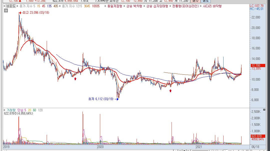Click the 단순 5 volume average label
The height and width of the screenshot is (151, 270).
22,110
